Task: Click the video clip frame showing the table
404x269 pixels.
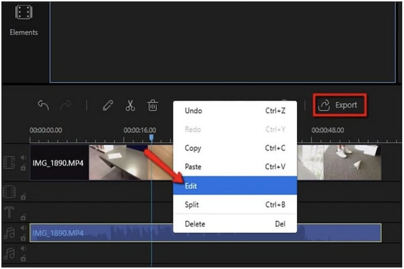Action: tap(118, 162)
